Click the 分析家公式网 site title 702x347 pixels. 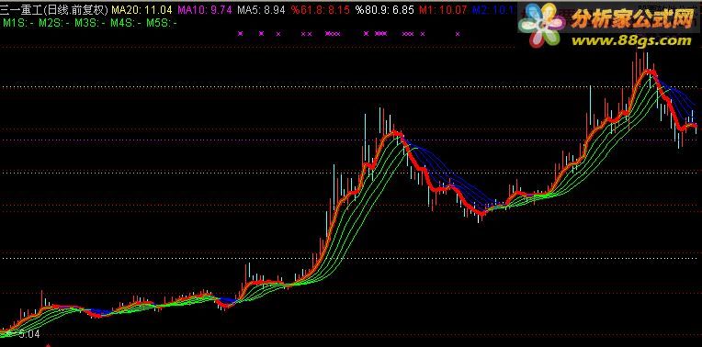(x=632, y=18)
